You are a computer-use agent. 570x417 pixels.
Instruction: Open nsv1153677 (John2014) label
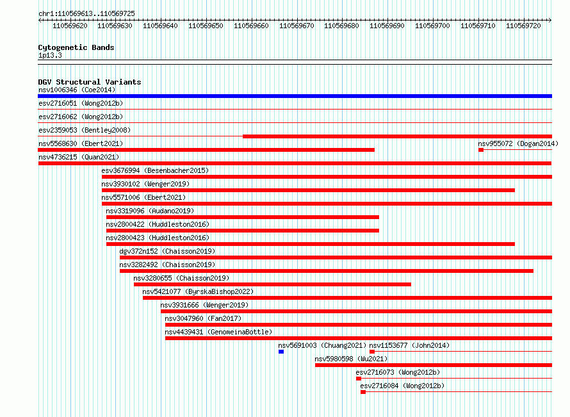point(409,345)
